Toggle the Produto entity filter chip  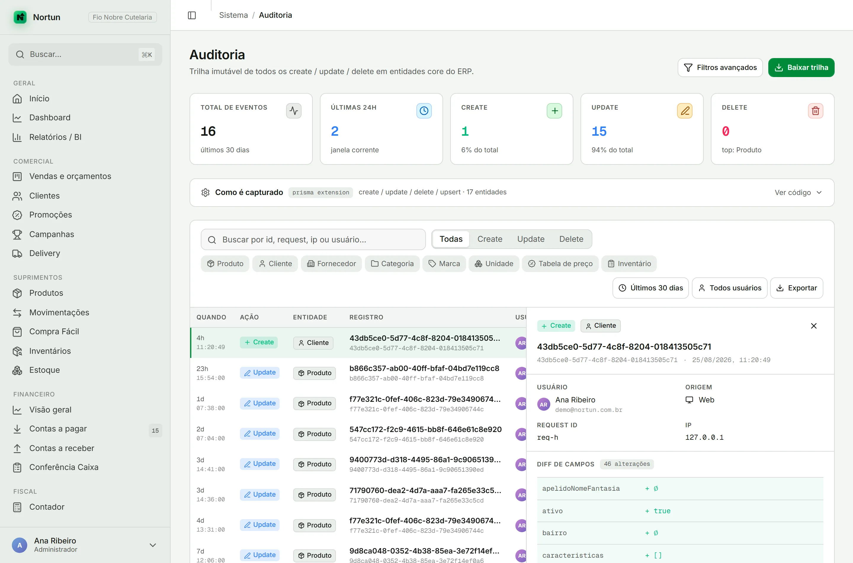[x=225, y=263]
